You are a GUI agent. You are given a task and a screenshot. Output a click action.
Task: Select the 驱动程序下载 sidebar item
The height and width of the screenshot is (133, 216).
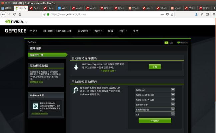(47, 55)
